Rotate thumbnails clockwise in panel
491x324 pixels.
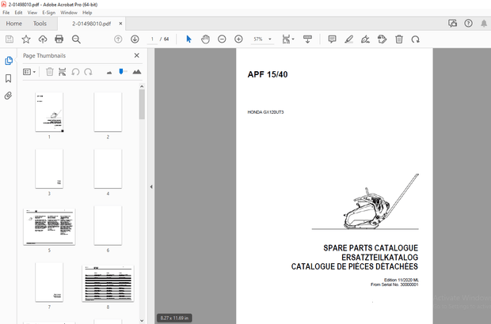point(88,72)
